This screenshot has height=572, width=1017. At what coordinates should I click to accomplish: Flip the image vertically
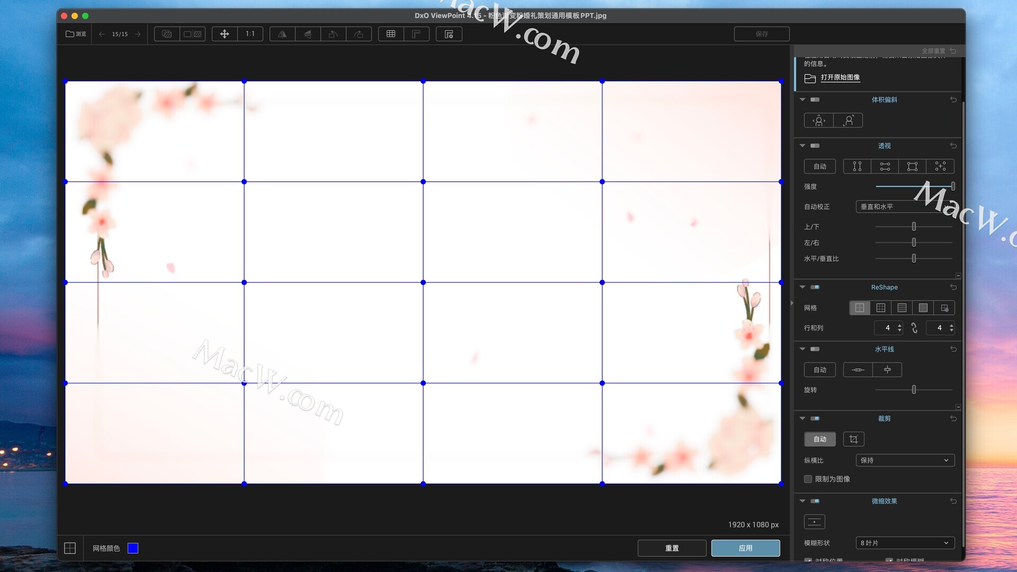click(308, 34)
